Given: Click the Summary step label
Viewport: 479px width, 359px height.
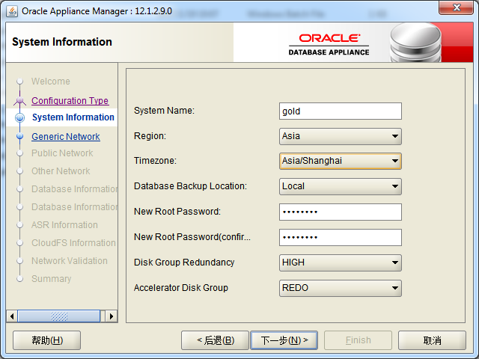Looking at the screenshot, I should tap(52, 279).
